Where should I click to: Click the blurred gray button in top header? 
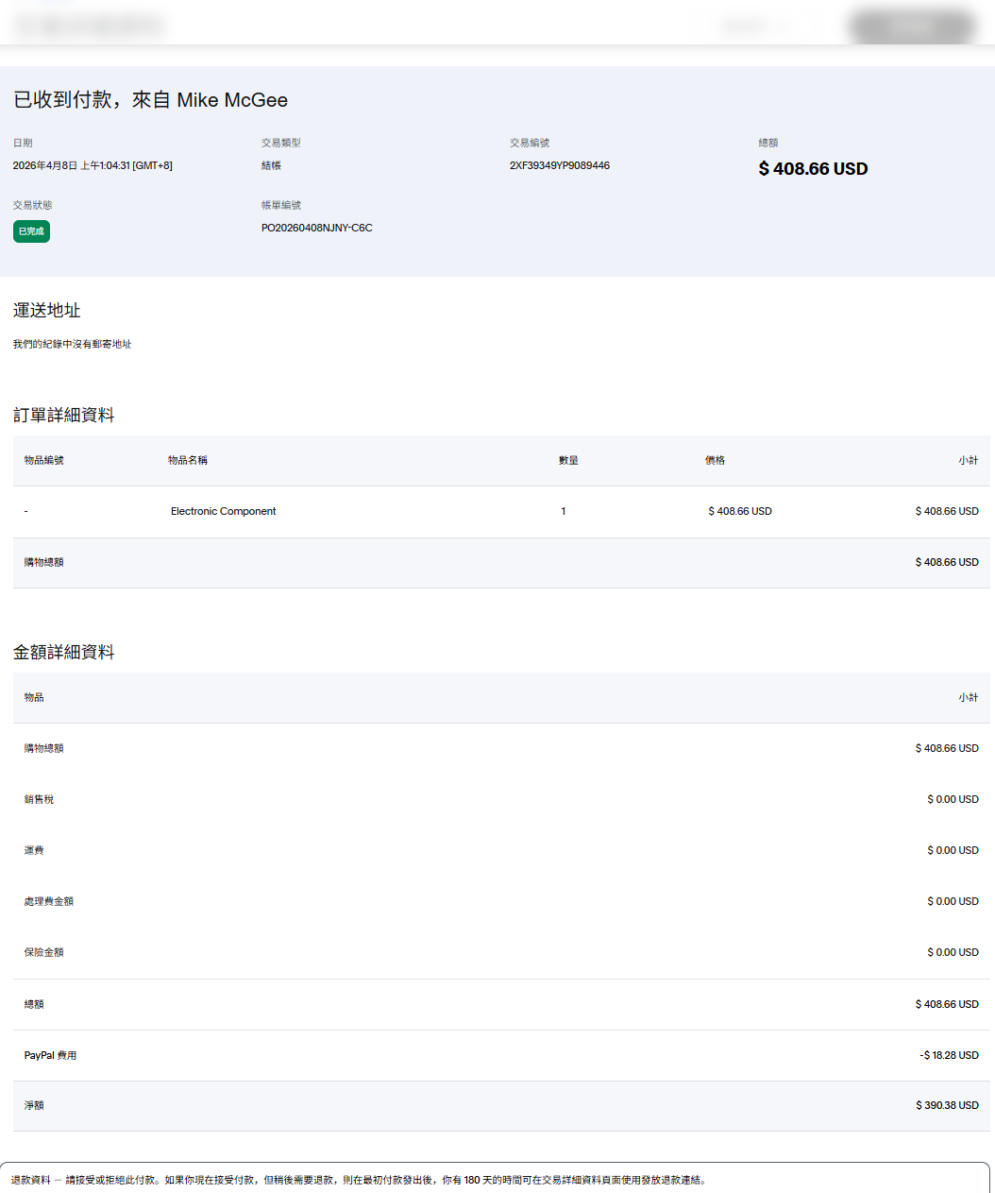[x=912, y=26]
